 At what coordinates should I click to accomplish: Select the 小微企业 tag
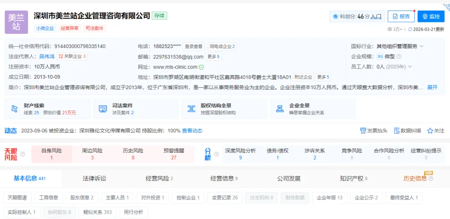click(45, 28)
